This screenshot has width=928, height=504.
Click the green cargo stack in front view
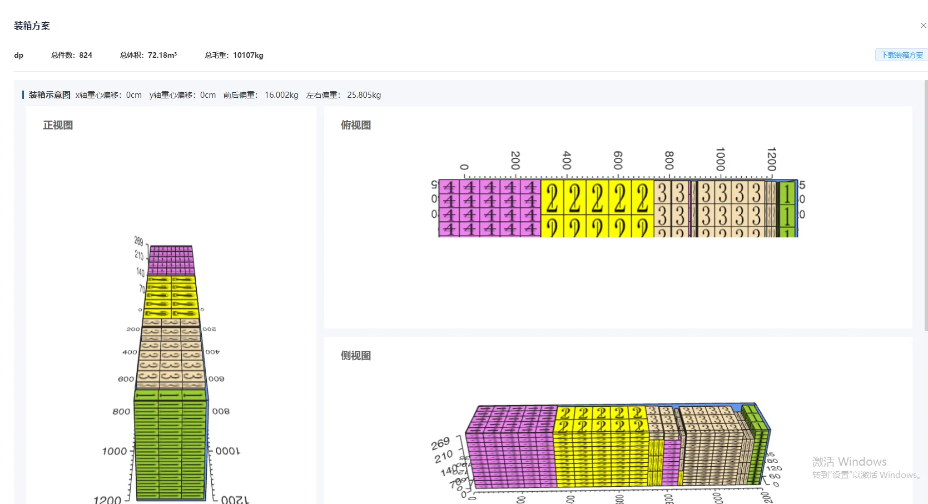[x=171, y=445]
